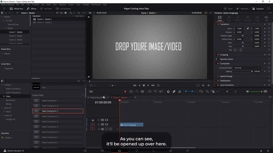Go to first frame in viewer

click(x=134, y=85)
